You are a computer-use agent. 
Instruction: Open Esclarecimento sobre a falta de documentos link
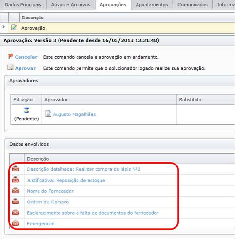[x=93, y=213]
